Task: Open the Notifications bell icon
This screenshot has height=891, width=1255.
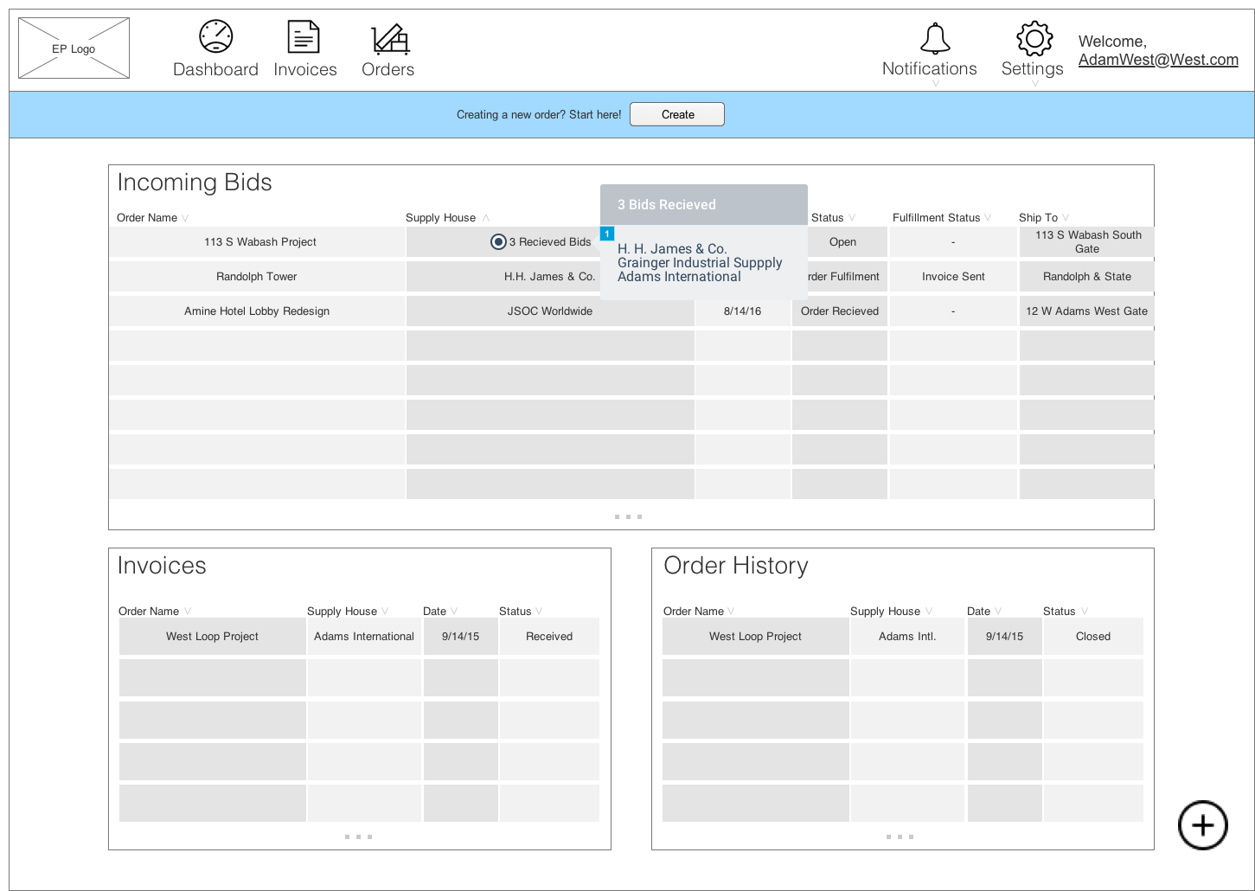Action: [935, 39]
